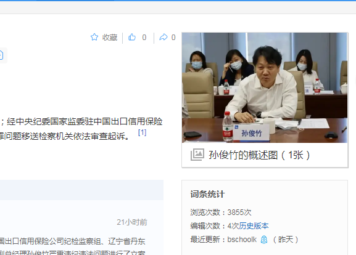Click the 浏览次数：3855次 line
The width and height of the screenshot is (356, 255).
[x=221, y=212]
